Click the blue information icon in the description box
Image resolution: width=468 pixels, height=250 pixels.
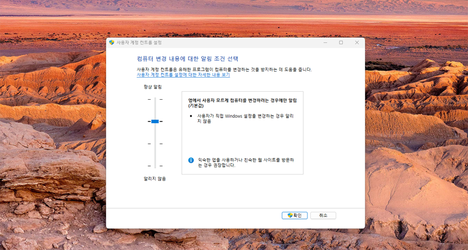pyautogui.click(x=191, y=160)
